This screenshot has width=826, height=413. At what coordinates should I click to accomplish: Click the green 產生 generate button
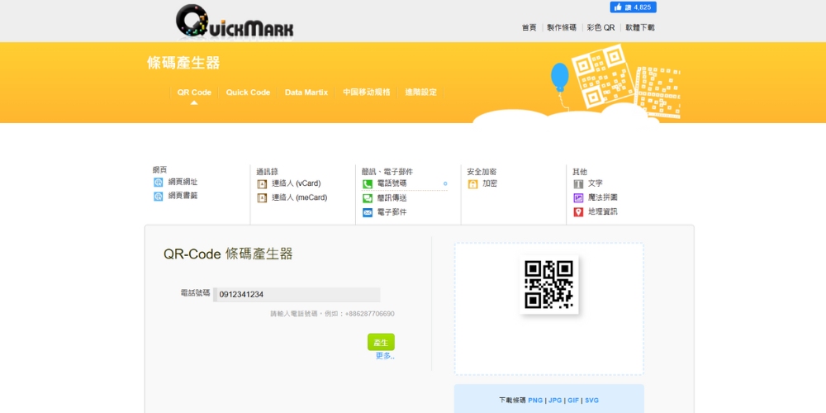point(381,343)
